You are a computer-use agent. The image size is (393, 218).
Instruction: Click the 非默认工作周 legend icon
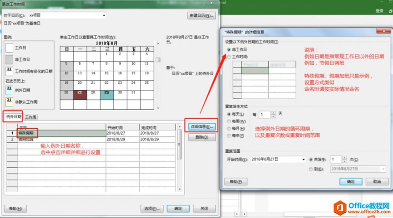pos(9,102)
